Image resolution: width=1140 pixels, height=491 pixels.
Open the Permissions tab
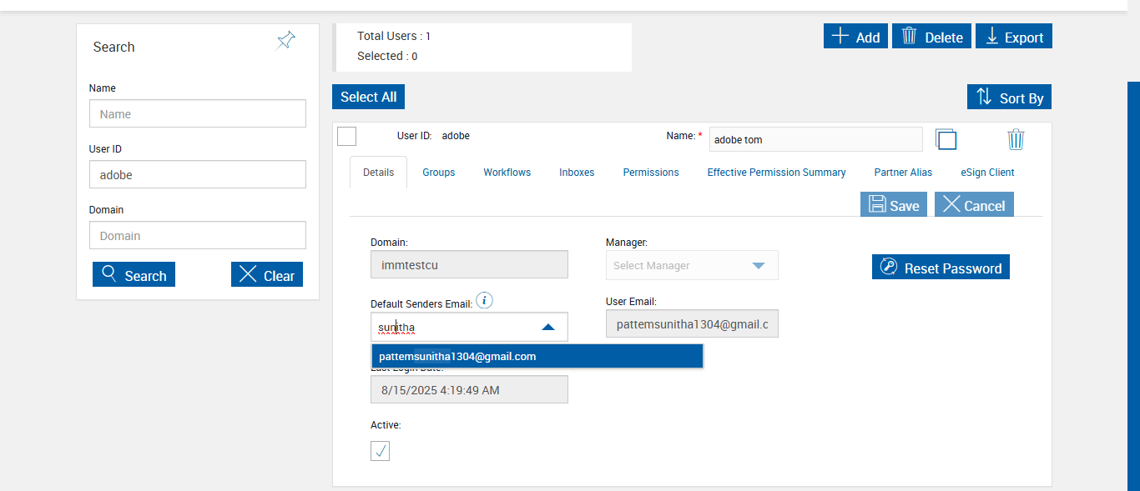650,173
